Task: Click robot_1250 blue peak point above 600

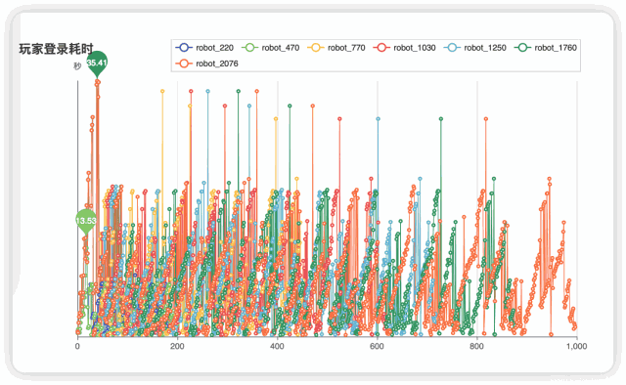Action: tap(379, 119)
